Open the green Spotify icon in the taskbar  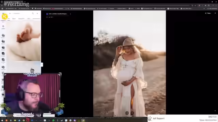(53, 121)
